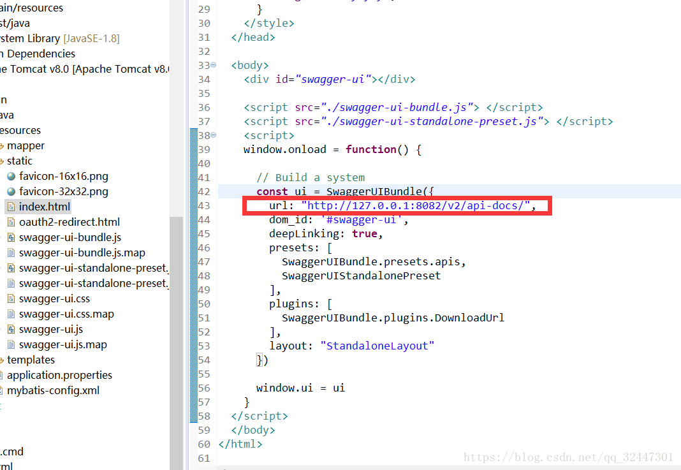Click SwaggerUIBundle.presets.apis on line 47

click(x=374, y=262)
